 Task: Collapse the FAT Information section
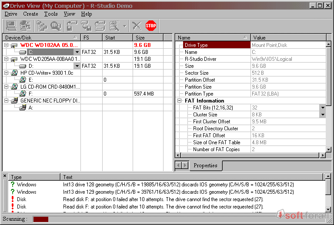(180, 101)
